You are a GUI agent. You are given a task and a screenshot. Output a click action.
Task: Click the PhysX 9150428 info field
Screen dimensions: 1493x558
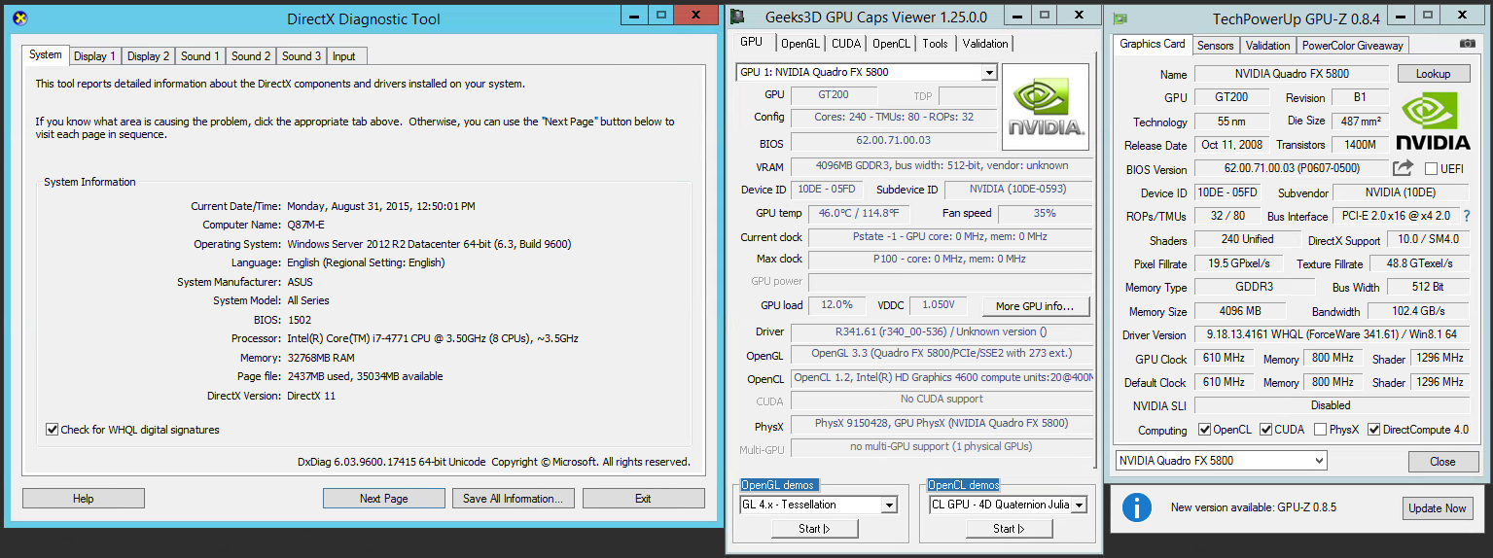click(x=941, y=424)
